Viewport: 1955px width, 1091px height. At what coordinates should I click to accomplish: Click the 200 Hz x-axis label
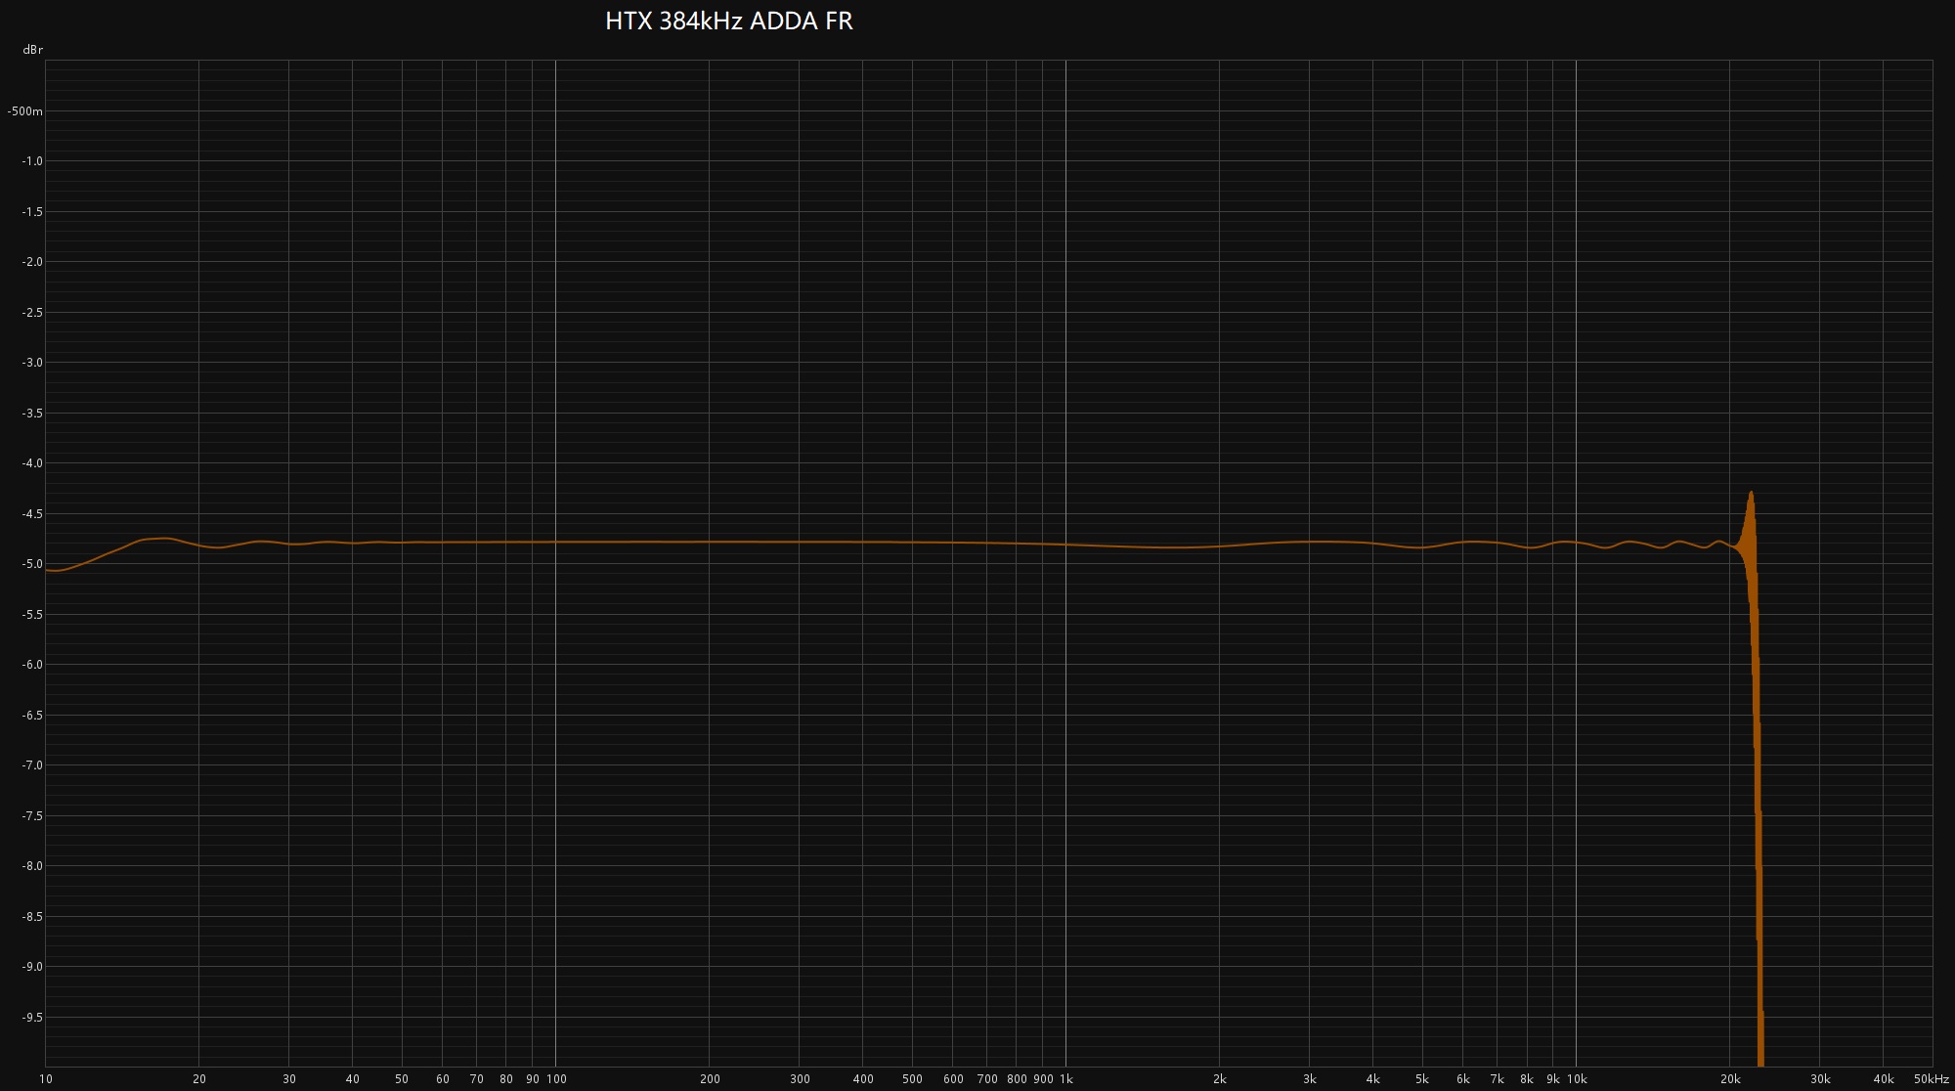pyautogui.click(x=710, y=1079)
